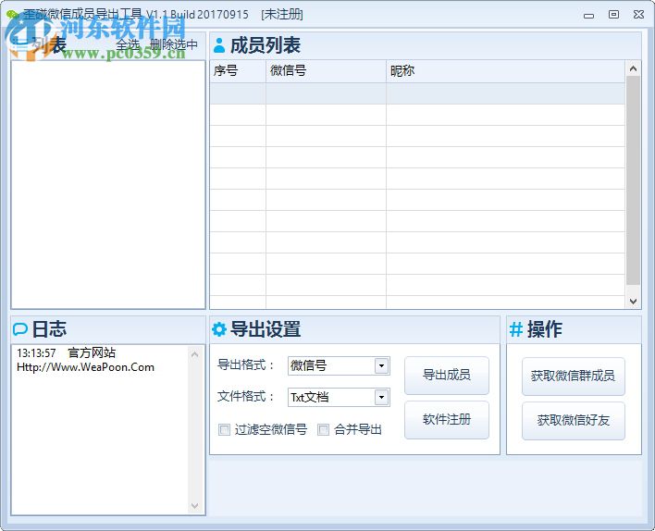Click the 13:13:57 官方网站 log entry

(x=66, y=353)
